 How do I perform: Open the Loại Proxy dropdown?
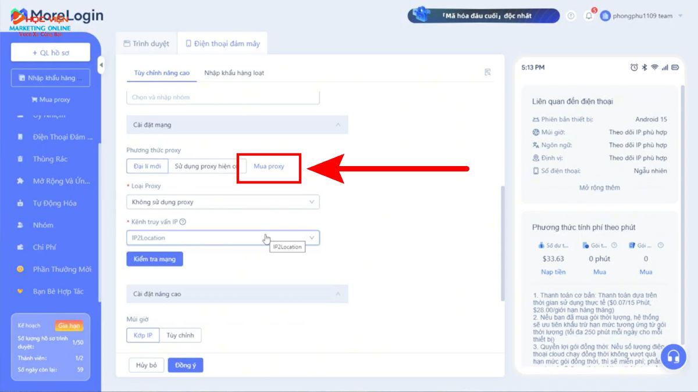(222, 202)
